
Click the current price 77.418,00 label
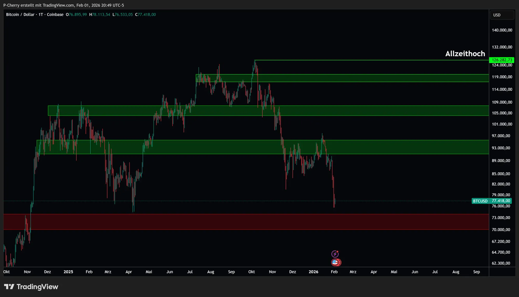pyautogui.click(x=501, y=201)
